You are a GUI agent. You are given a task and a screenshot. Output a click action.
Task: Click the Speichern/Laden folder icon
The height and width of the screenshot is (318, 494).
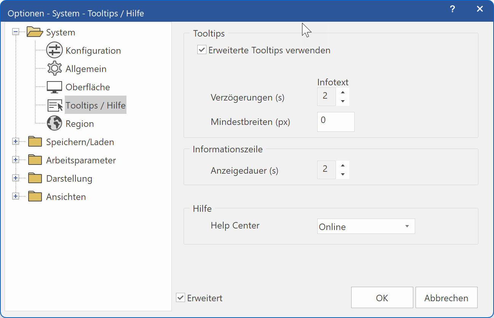pos(35,141)
